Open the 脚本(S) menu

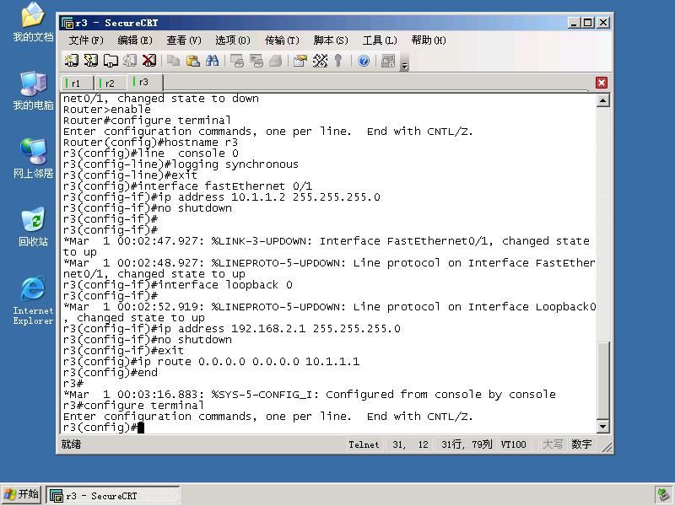[331, 40]
